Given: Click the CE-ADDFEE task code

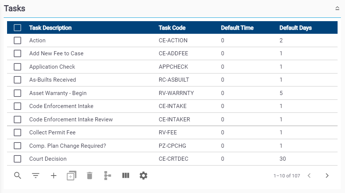Looking at the screenshot, I should pyautogui.click(x=173, y=53).
